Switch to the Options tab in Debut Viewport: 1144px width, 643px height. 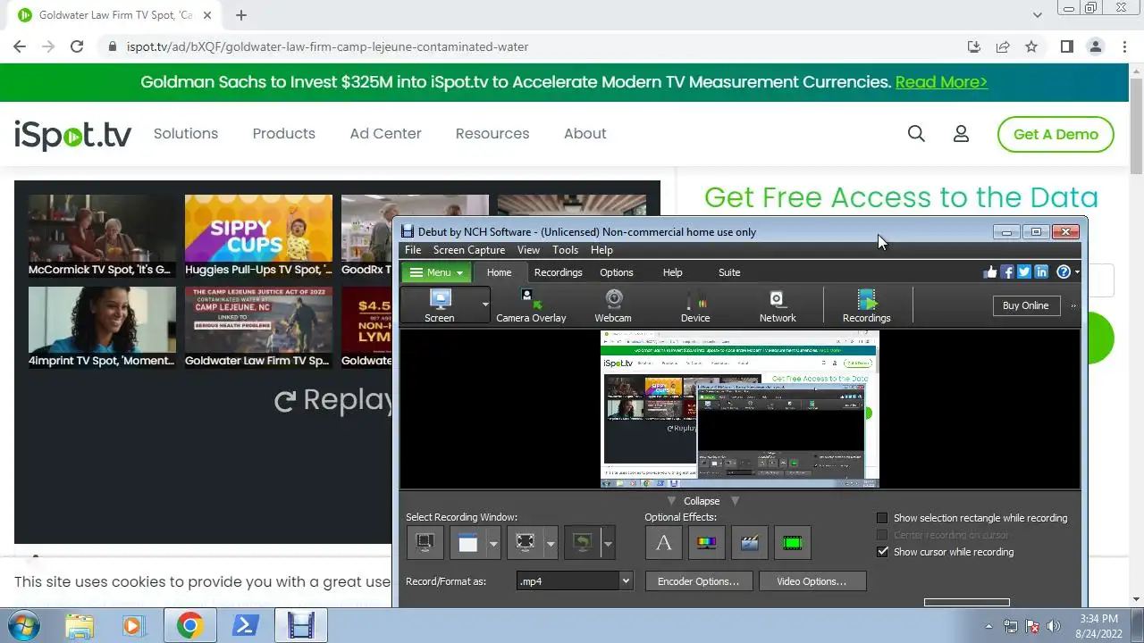tap(617, 272)
